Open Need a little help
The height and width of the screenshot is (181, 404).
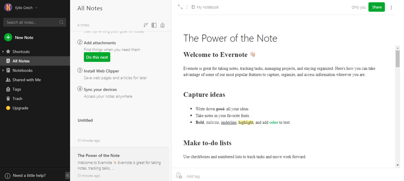point(29,176)
